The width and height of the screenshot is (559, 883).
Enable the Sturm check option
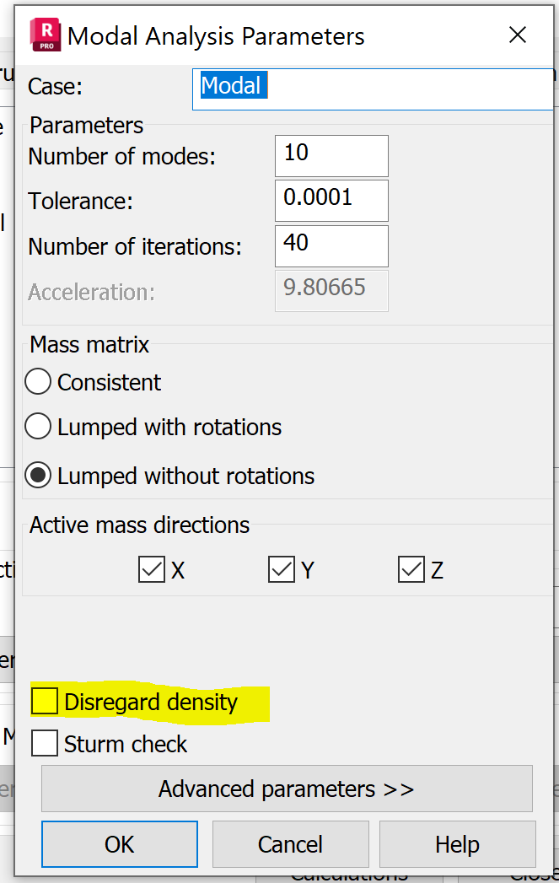(x=44, y=743)
